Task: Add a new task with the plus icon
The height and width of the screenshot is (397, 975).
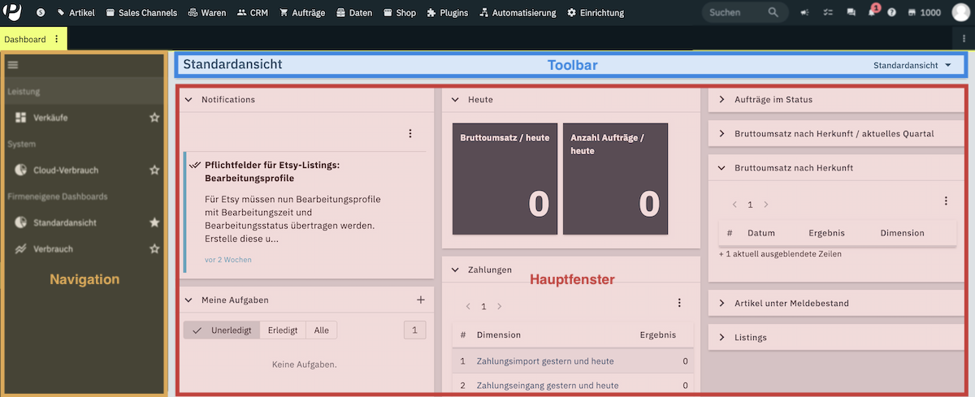Action: point(421,300)
